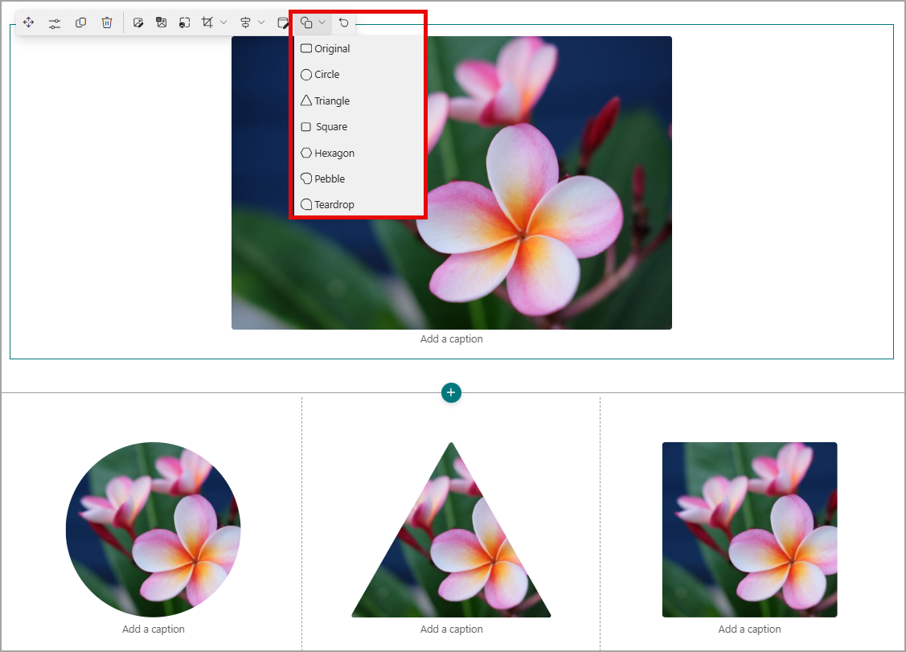This screenshot has width=906, height=652.
Task: Click the Resize image icon
Action: tap(184, 23)
